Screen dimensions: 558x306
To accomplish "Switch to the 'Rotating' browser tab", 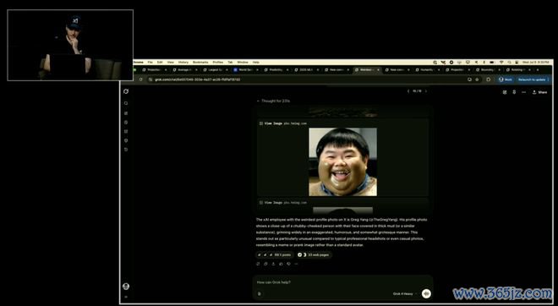I will point(519,70).
